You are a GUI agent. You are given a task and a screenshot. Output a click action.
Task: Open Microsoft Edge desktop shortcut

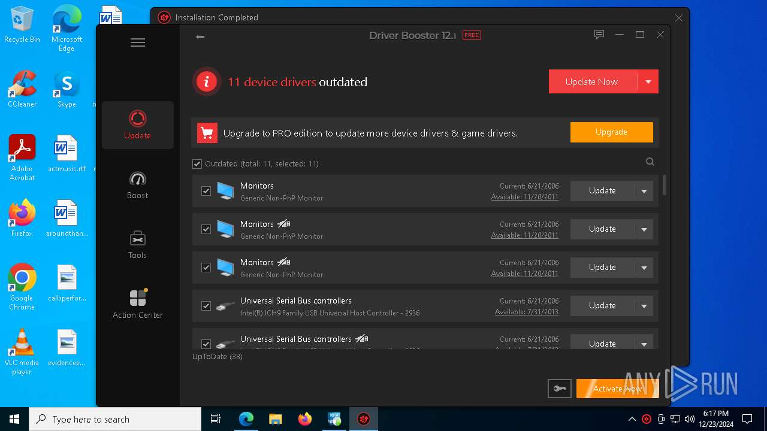[67, 29]
